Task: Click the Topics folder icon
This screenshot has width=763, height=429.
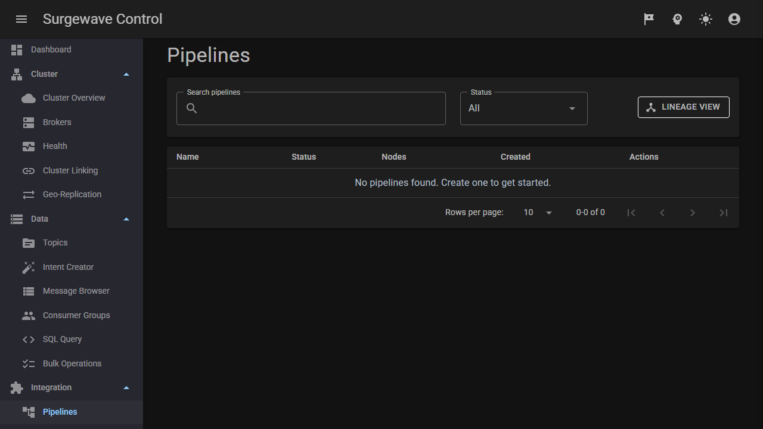Action: 29,243
